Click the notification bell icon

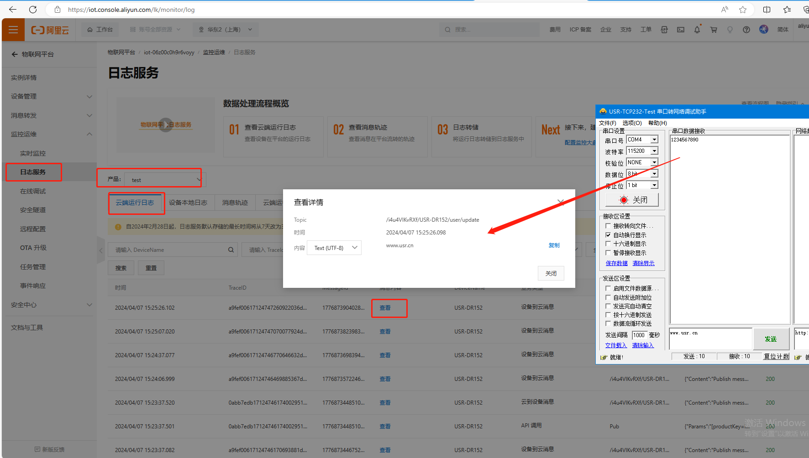(697, 30)
